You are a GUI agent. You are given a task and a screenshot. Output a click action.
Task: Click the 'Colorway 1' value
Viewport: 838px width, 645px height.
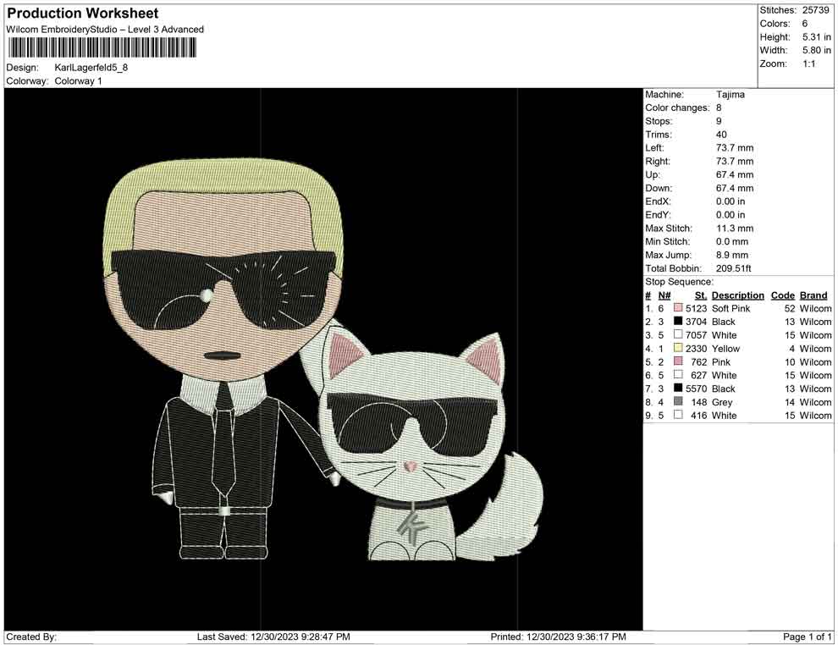(78, 81)
